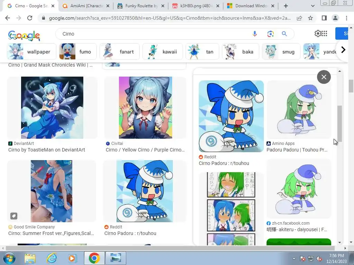
Task: Open a new browser tab
Action: [286, 6]
